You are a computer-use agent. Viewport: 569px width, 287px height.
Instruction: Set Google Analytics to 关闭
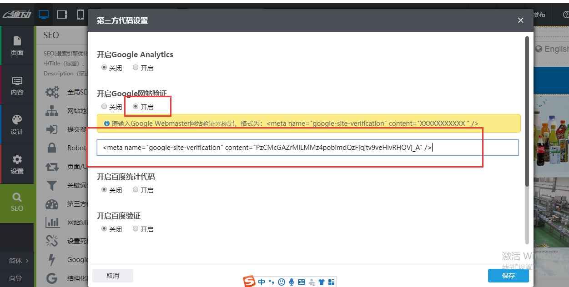104,68
